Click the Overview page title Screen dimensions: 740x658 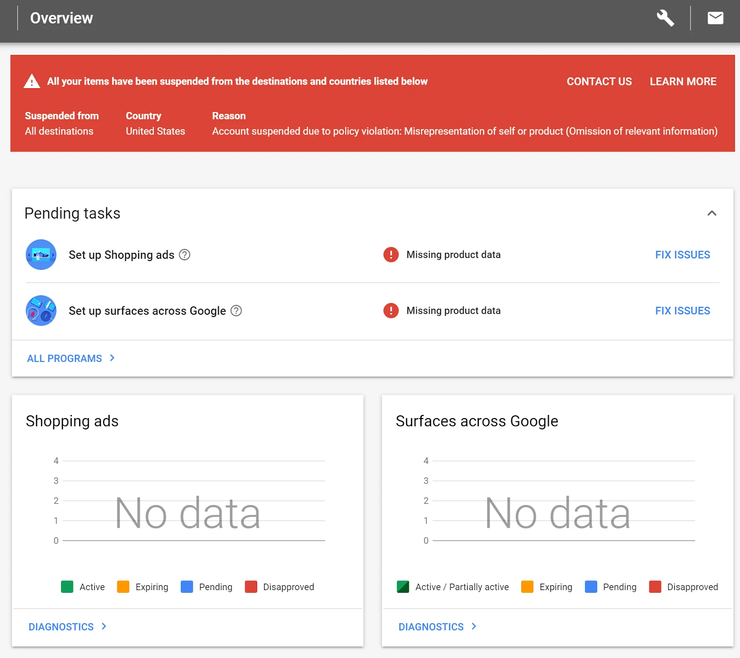pyautogui.click(x=62, y=18)
